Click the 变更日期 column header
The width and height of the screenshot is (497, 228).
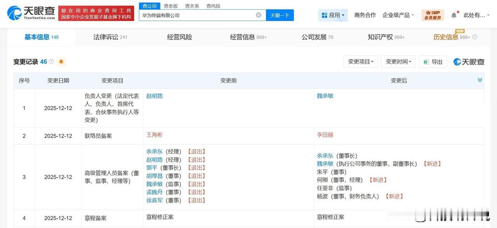[58, 81]
